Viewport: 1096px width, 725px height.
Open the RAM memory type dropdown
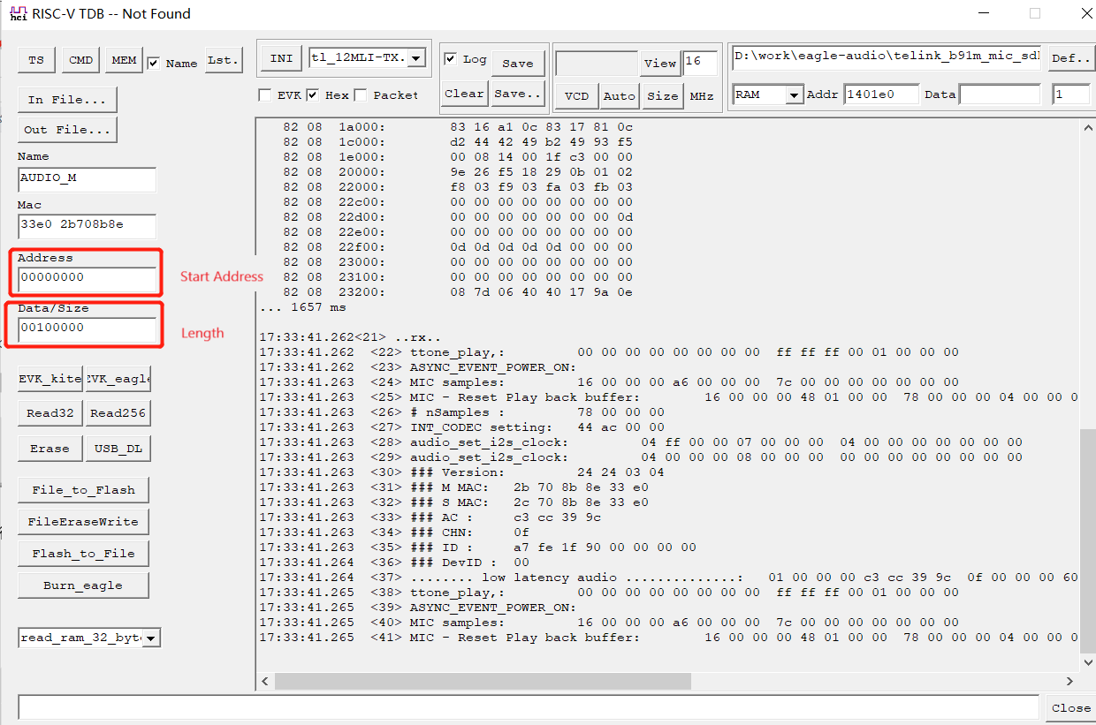click(x=793, y=94)
